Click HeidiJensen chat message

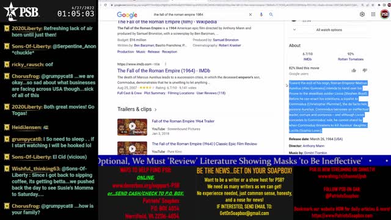30,128
